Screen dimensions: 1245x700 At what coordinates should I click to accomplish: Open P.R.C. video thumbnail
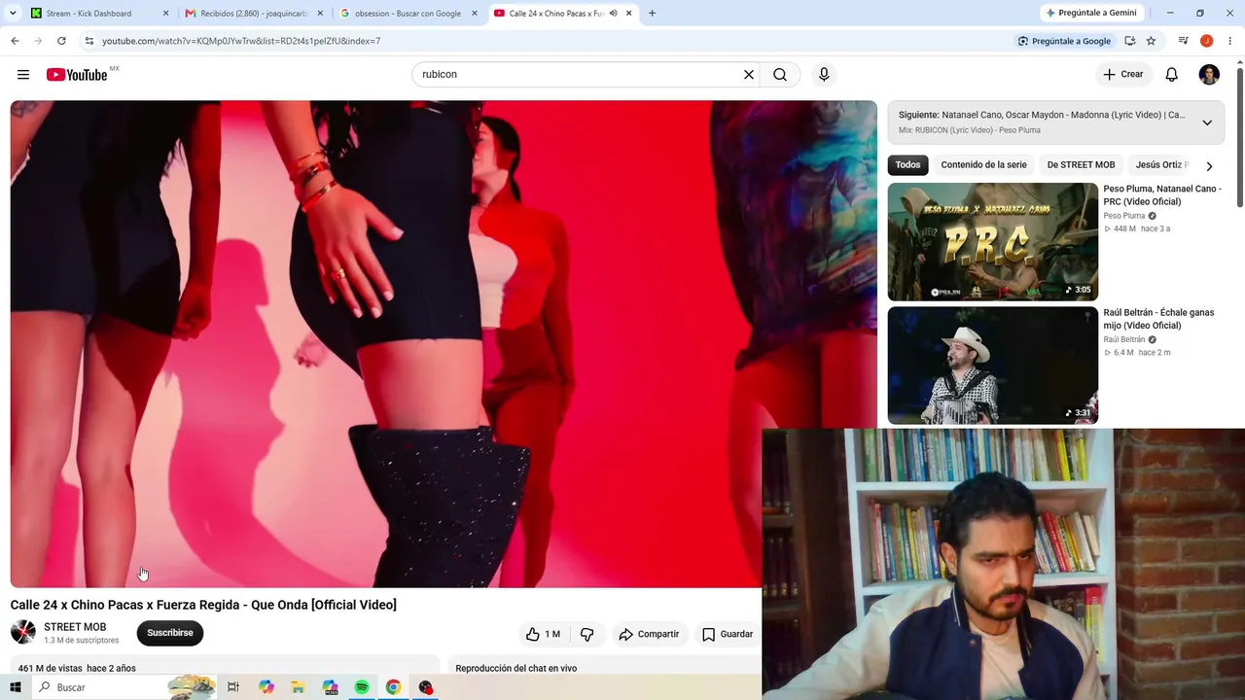pos(992,242)
